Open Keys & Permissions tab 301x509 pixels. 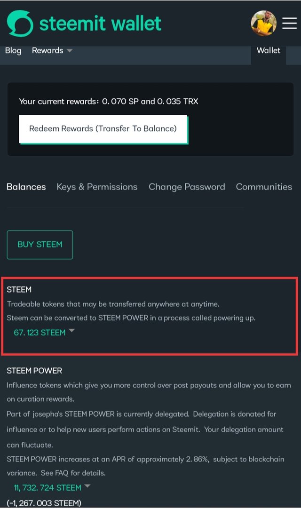97,187
